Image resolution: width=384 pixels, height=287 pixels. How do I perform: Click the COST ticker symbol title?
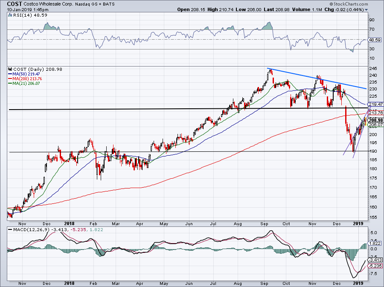[x=15, y=4]
